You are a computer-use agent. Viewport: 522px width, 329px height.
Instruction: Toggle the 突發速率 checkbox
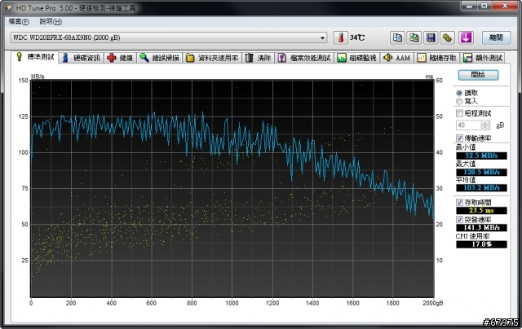[x=459, y=219]
